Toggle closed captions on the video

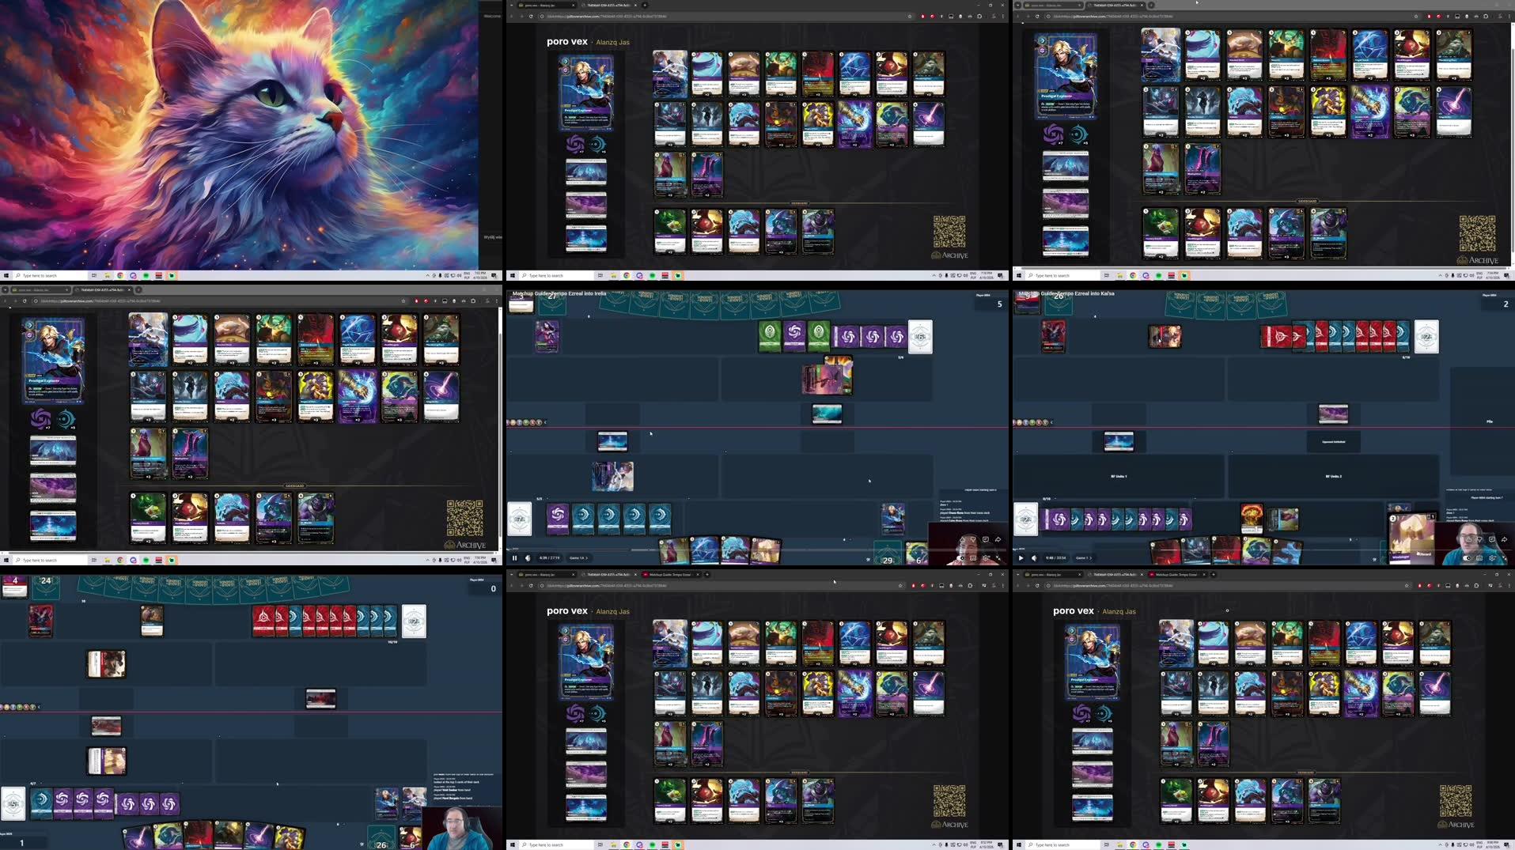973,557
